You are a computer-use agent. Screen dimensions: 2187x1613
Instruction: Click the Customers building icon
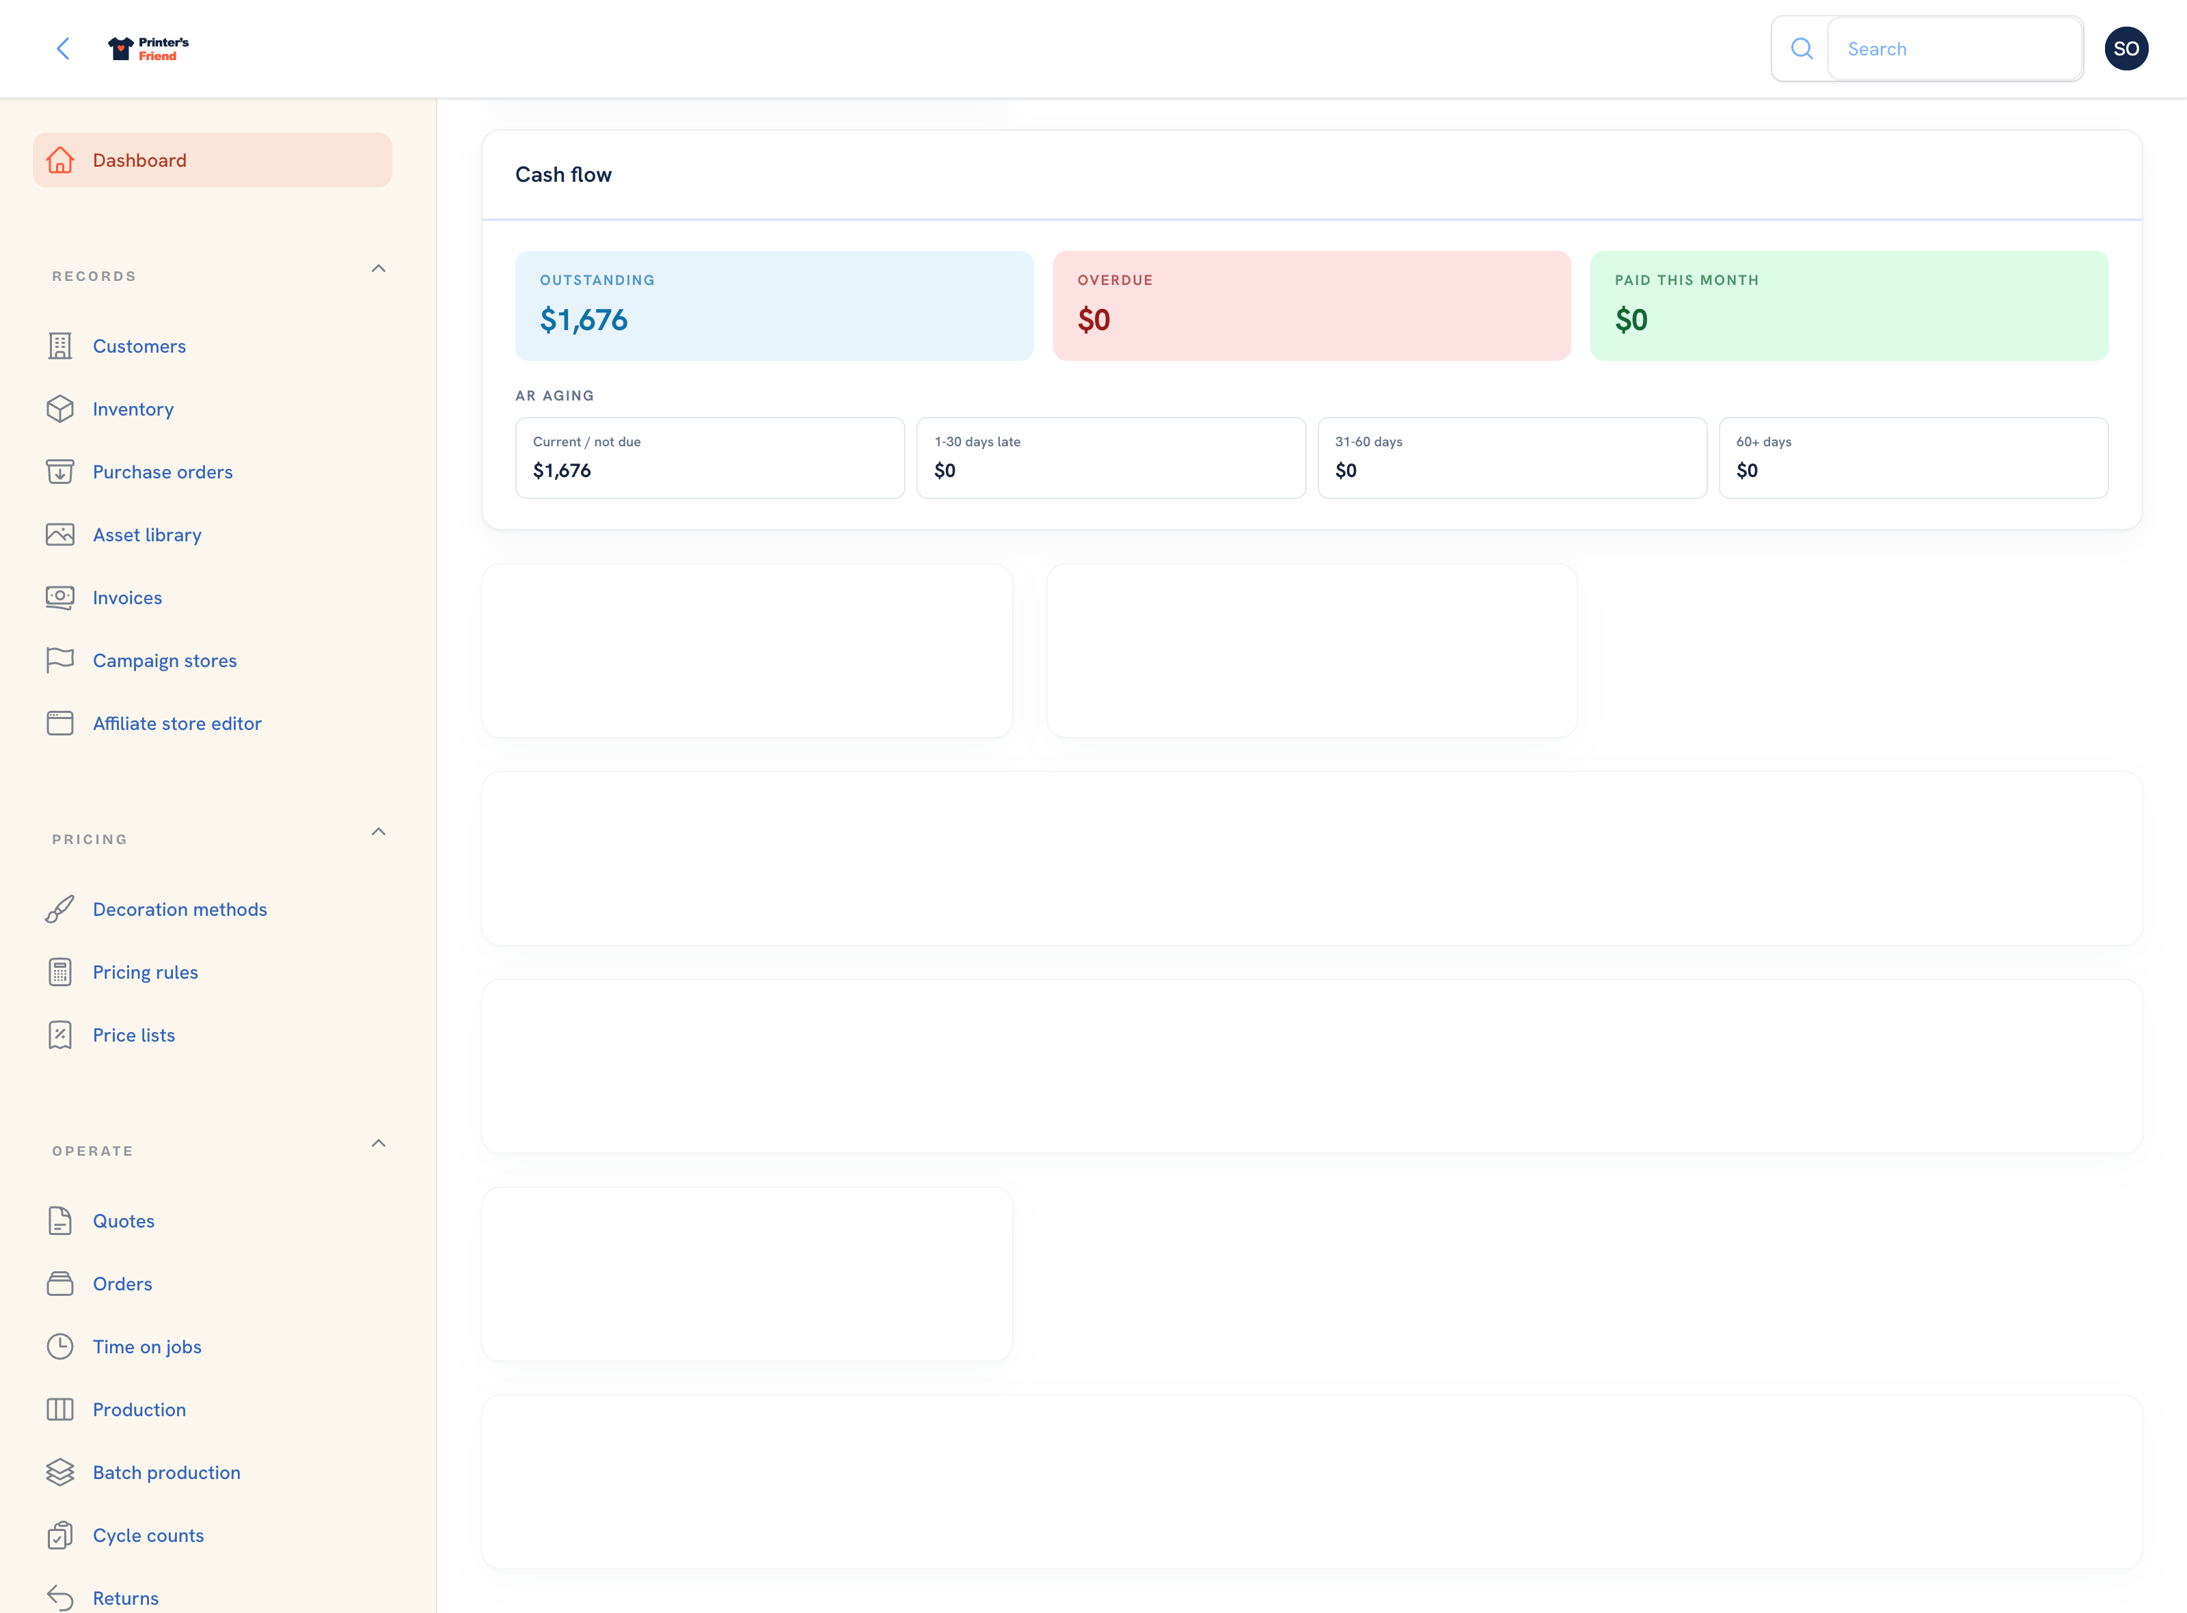click(x=61, y=346)
